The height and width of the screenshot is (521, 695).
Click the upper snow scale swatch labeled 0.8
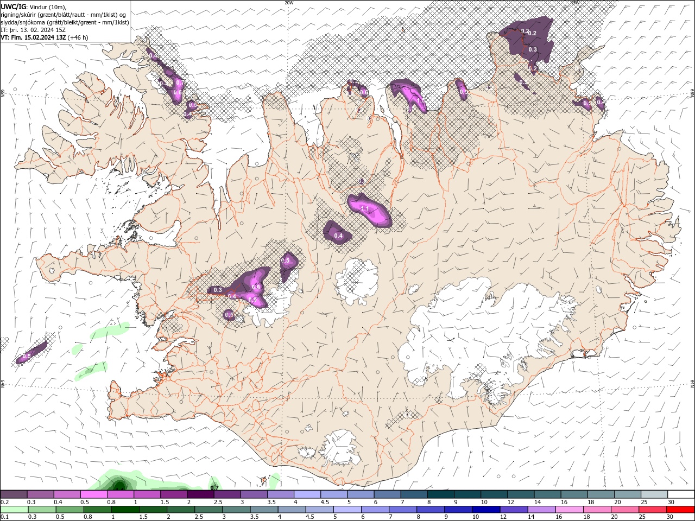120,494
